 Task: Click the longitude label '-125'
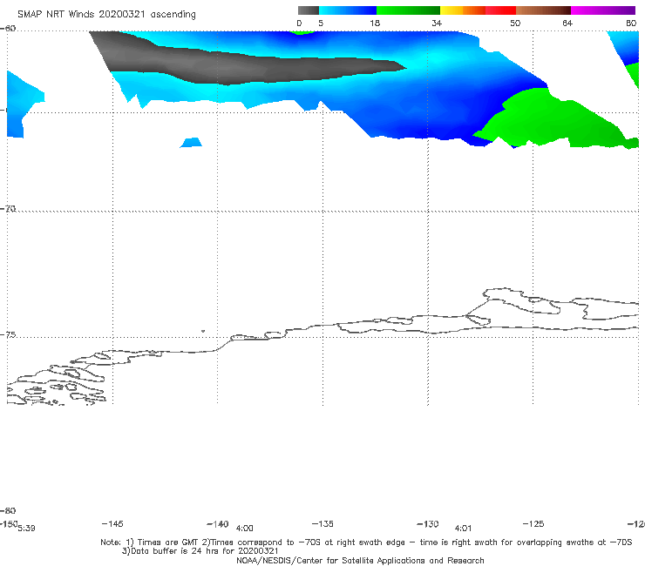tap(533, 523)
